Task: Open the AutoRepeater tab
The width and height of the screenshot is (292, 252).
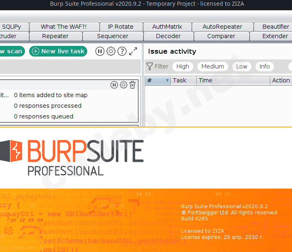Action: [222, 27]
